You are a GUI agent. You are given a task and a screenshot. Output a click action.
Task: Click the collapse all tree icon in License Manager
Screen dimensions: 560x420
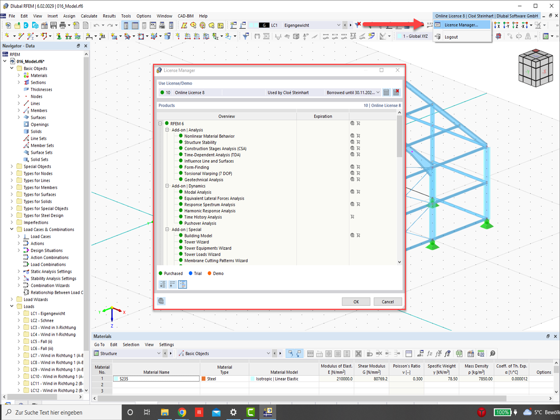point(173,285)
